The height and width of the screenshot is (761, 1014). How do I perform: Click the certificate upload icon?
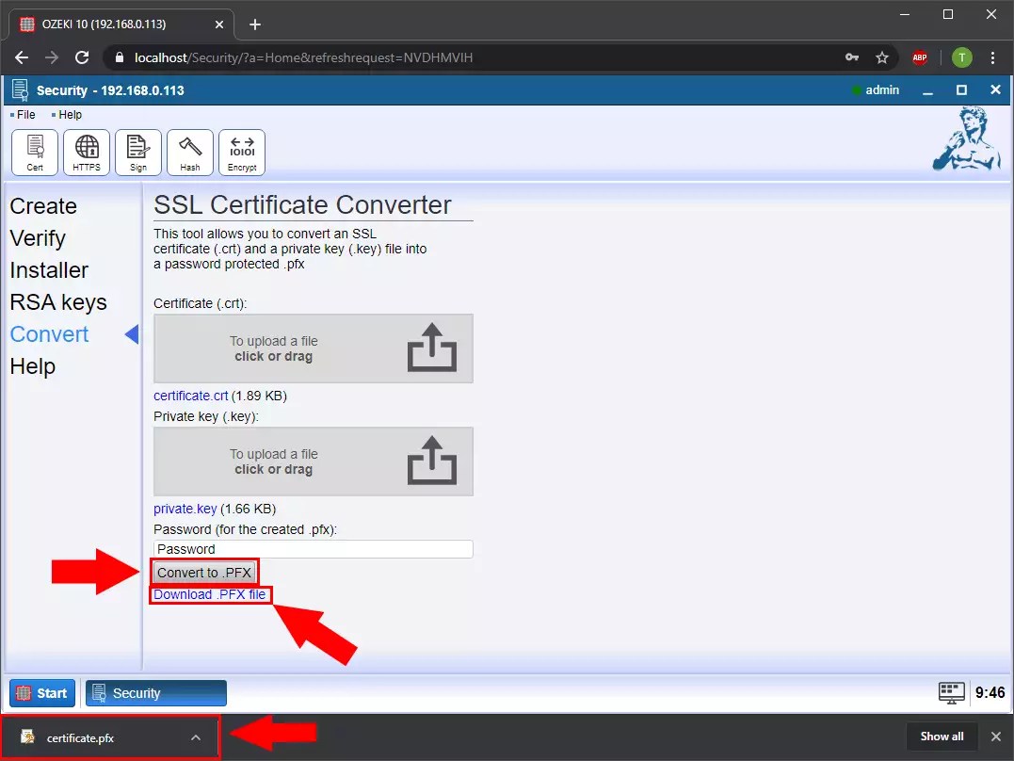(432, 348)
